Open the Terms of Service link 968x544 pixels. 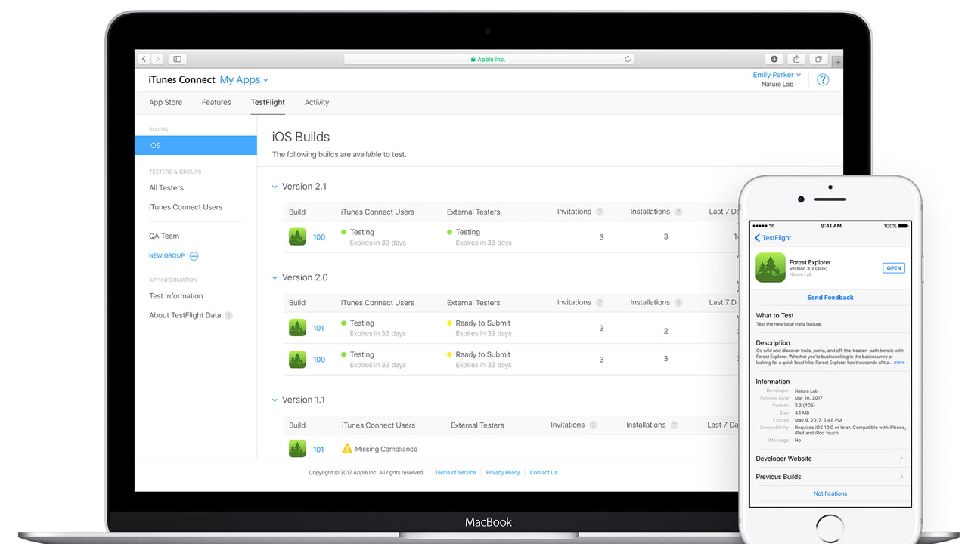pos(455,473)
